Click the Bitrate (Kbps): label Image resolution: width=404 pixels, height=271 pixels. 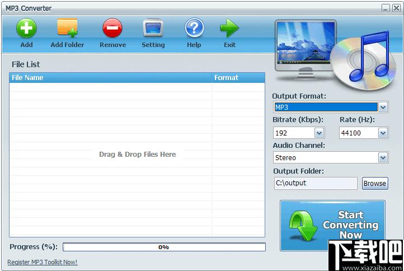[x=298, y=120]
